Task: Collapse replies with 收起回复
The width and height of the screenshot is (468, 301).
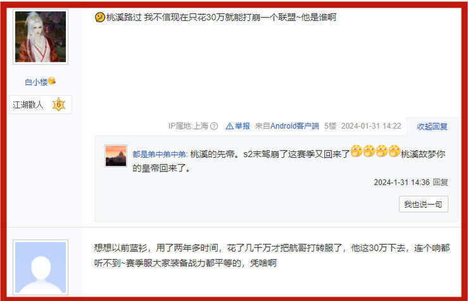Action: pos(432,126)
